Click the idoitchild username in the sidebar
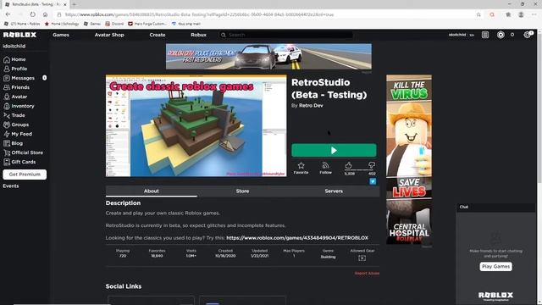 click(x=14, y=46)
